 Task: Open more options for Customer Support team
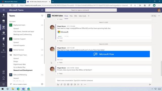[42, 39]
